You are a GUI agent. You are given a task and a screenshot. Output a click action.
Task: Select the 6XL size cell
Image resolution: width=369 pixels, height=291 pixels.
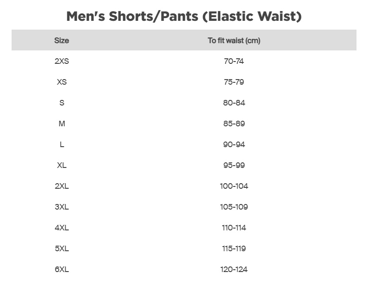(x=62, y=269)
